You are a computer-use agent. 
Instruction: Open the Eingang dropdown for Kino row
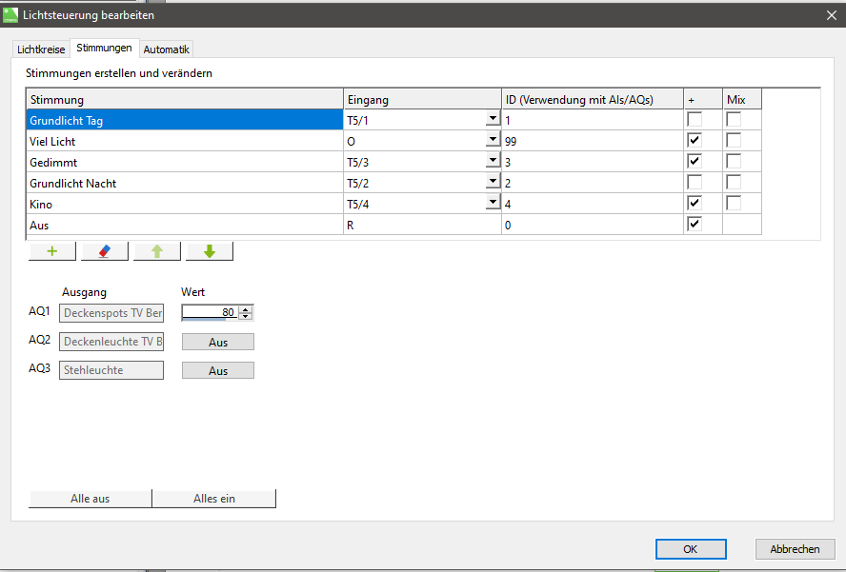click(x=492, y=204)
